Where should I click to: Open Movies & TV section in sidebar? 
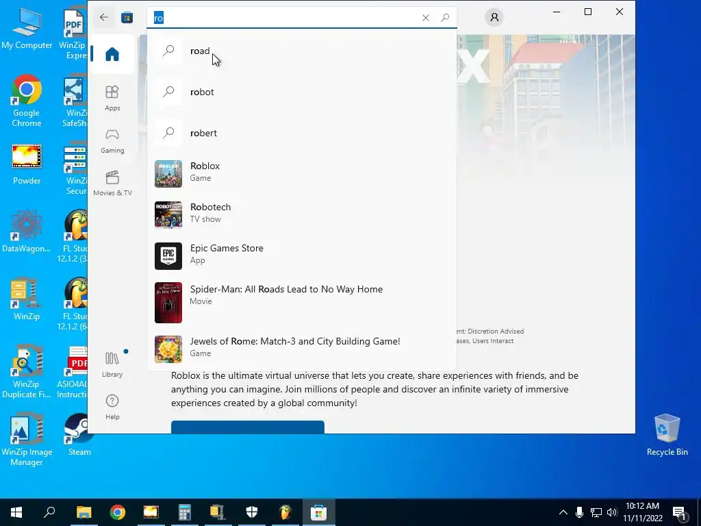(x=112, y=183)
